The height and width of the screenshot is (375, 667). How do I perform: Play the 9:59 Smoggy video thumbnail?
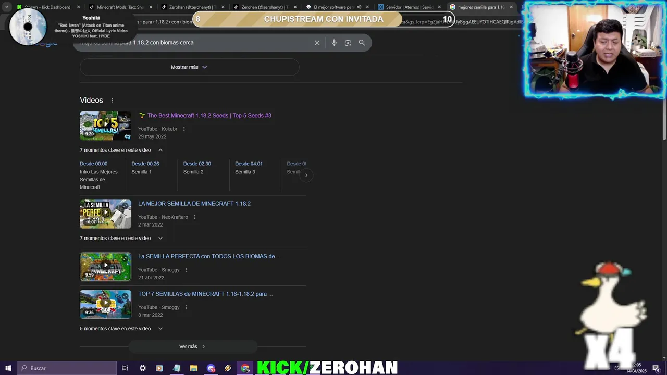click(105, 267)
